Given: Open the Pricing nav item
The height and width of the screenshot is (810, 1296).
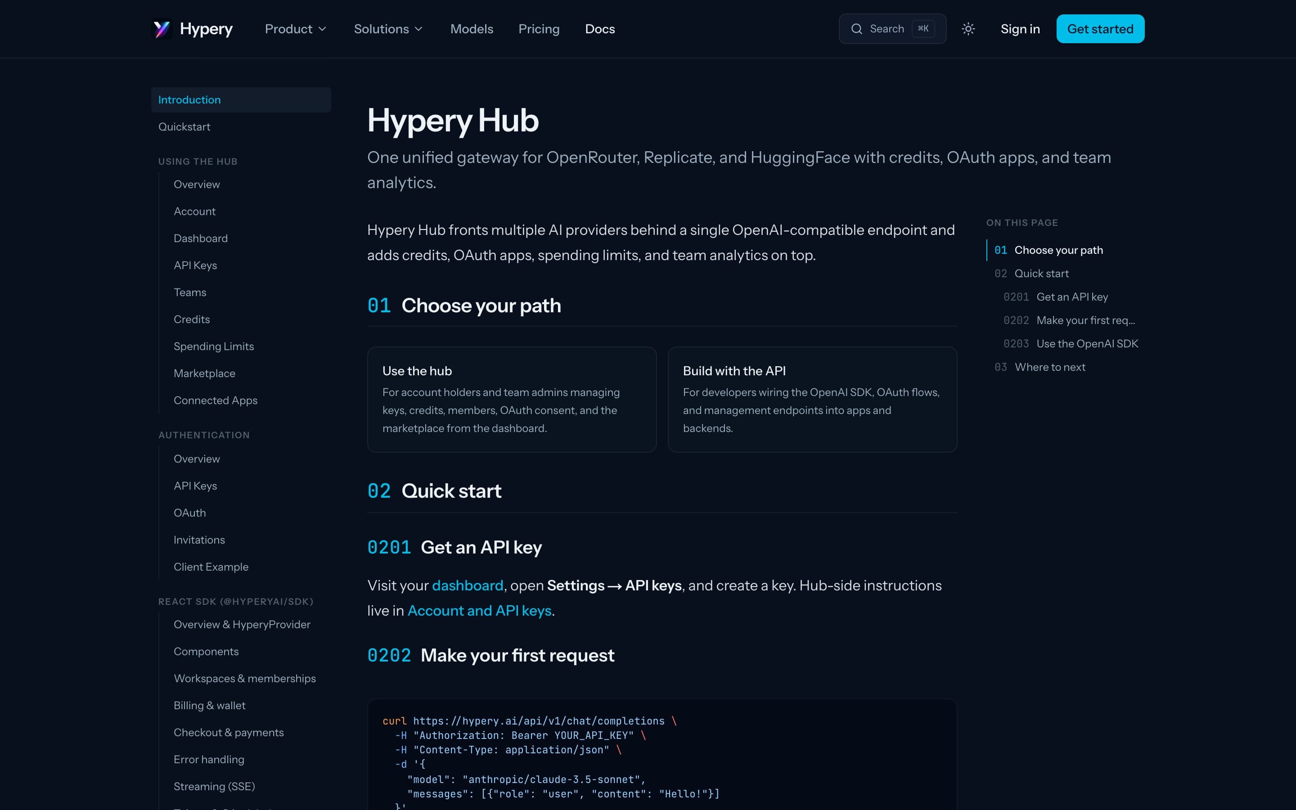Looking at the screenshot, I should pyautogui.click(x=539, y=29).
